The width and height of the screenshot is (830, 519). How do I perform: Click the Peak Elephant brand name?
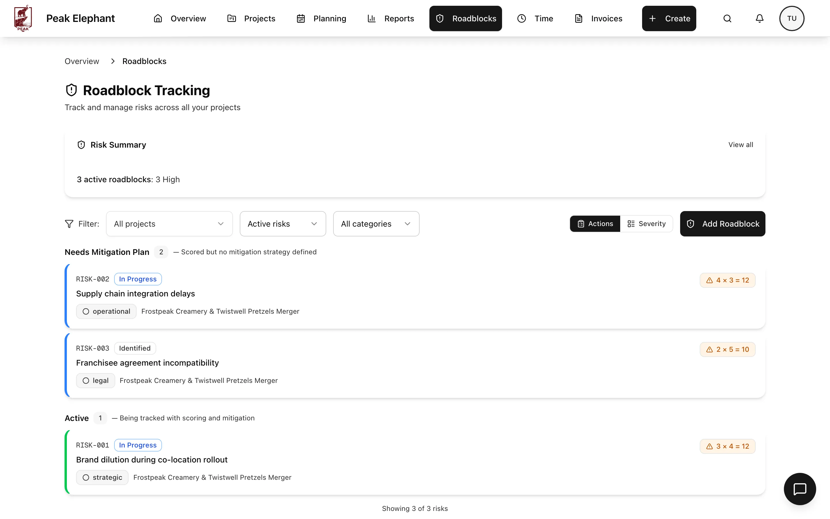coord(81,18)
